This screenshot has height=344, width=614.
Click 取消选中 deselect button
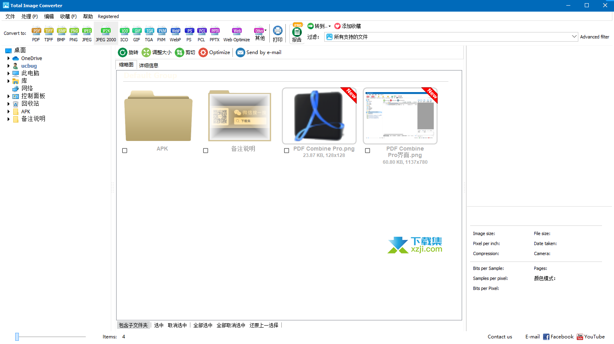pyautogui.click(x=177, y=325)
